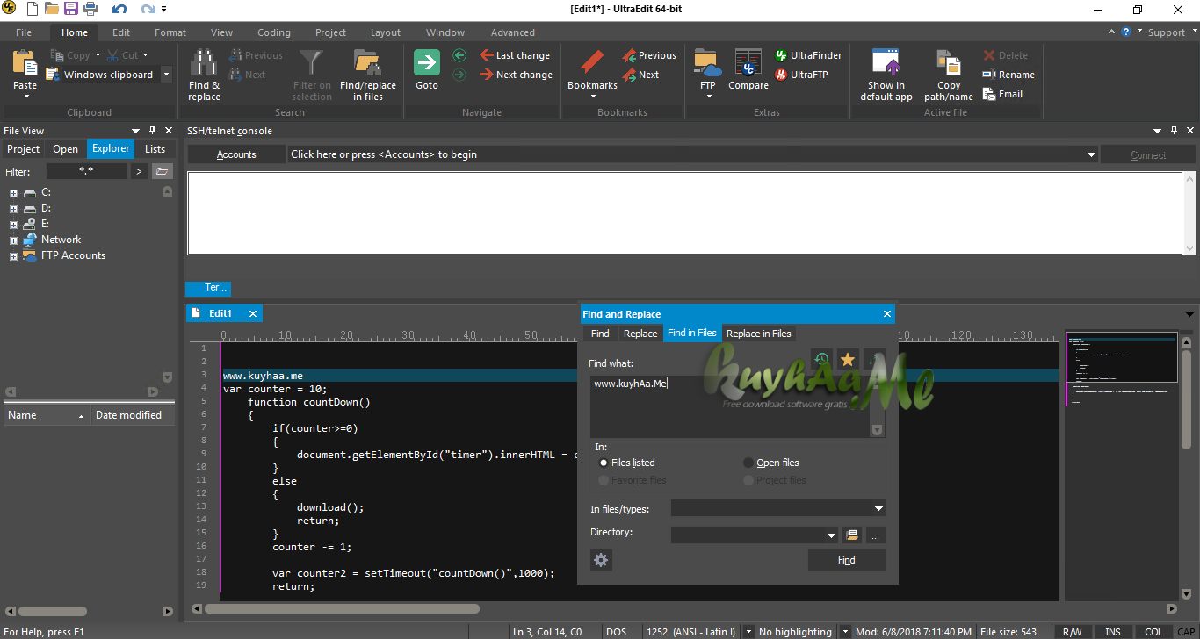Click the filter apply arrow button
This screenshot has height=639, width=1200.
(138, 171)
